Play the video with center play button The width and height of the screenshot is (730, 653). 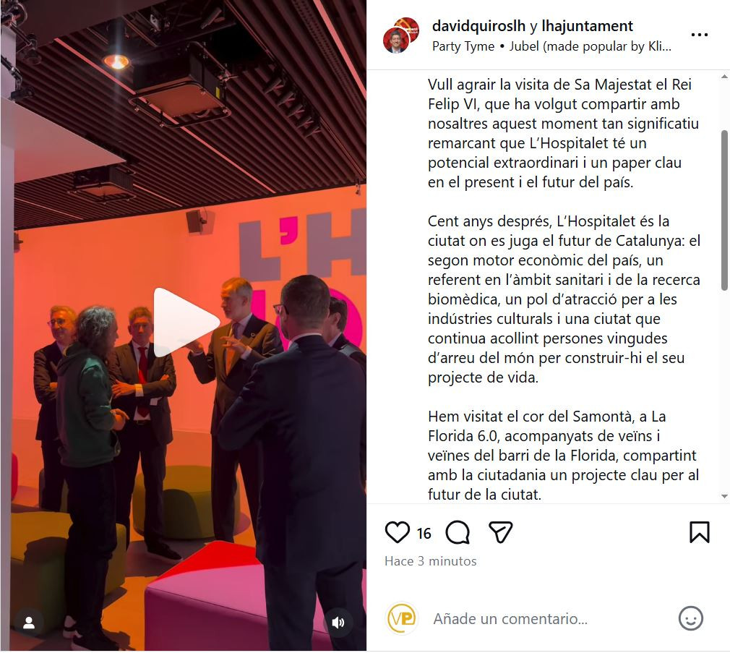185,323
